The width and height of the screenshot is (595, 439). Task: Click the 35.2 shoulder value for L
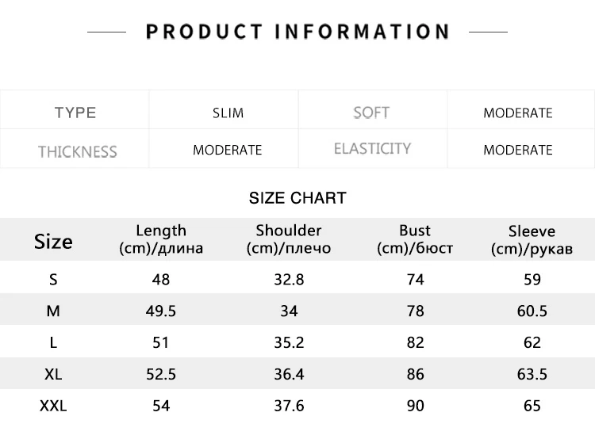(289, 342)
